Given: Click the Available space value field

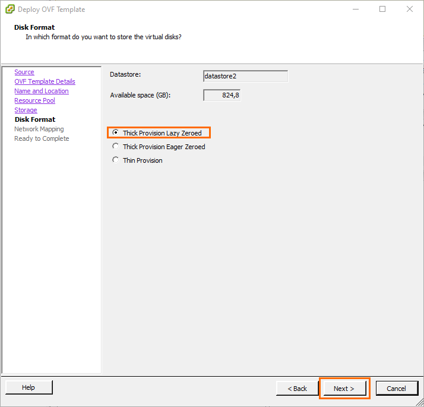Looking at the screenshot, I should tap(222, 95).
